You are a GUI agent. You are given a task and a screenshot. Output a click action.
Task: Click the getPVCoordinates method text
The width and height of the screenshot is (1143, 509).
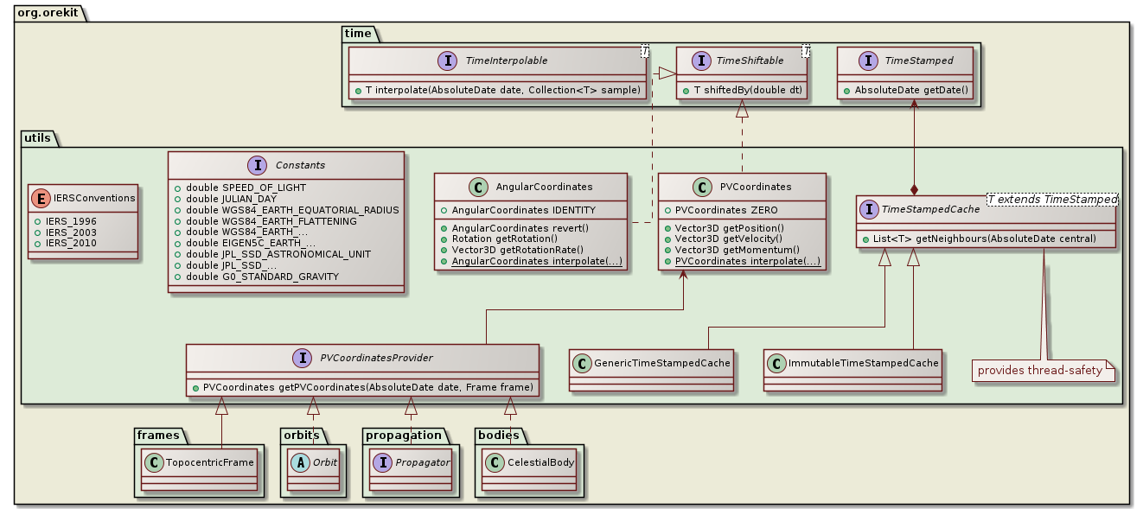(x=363, y=385)
